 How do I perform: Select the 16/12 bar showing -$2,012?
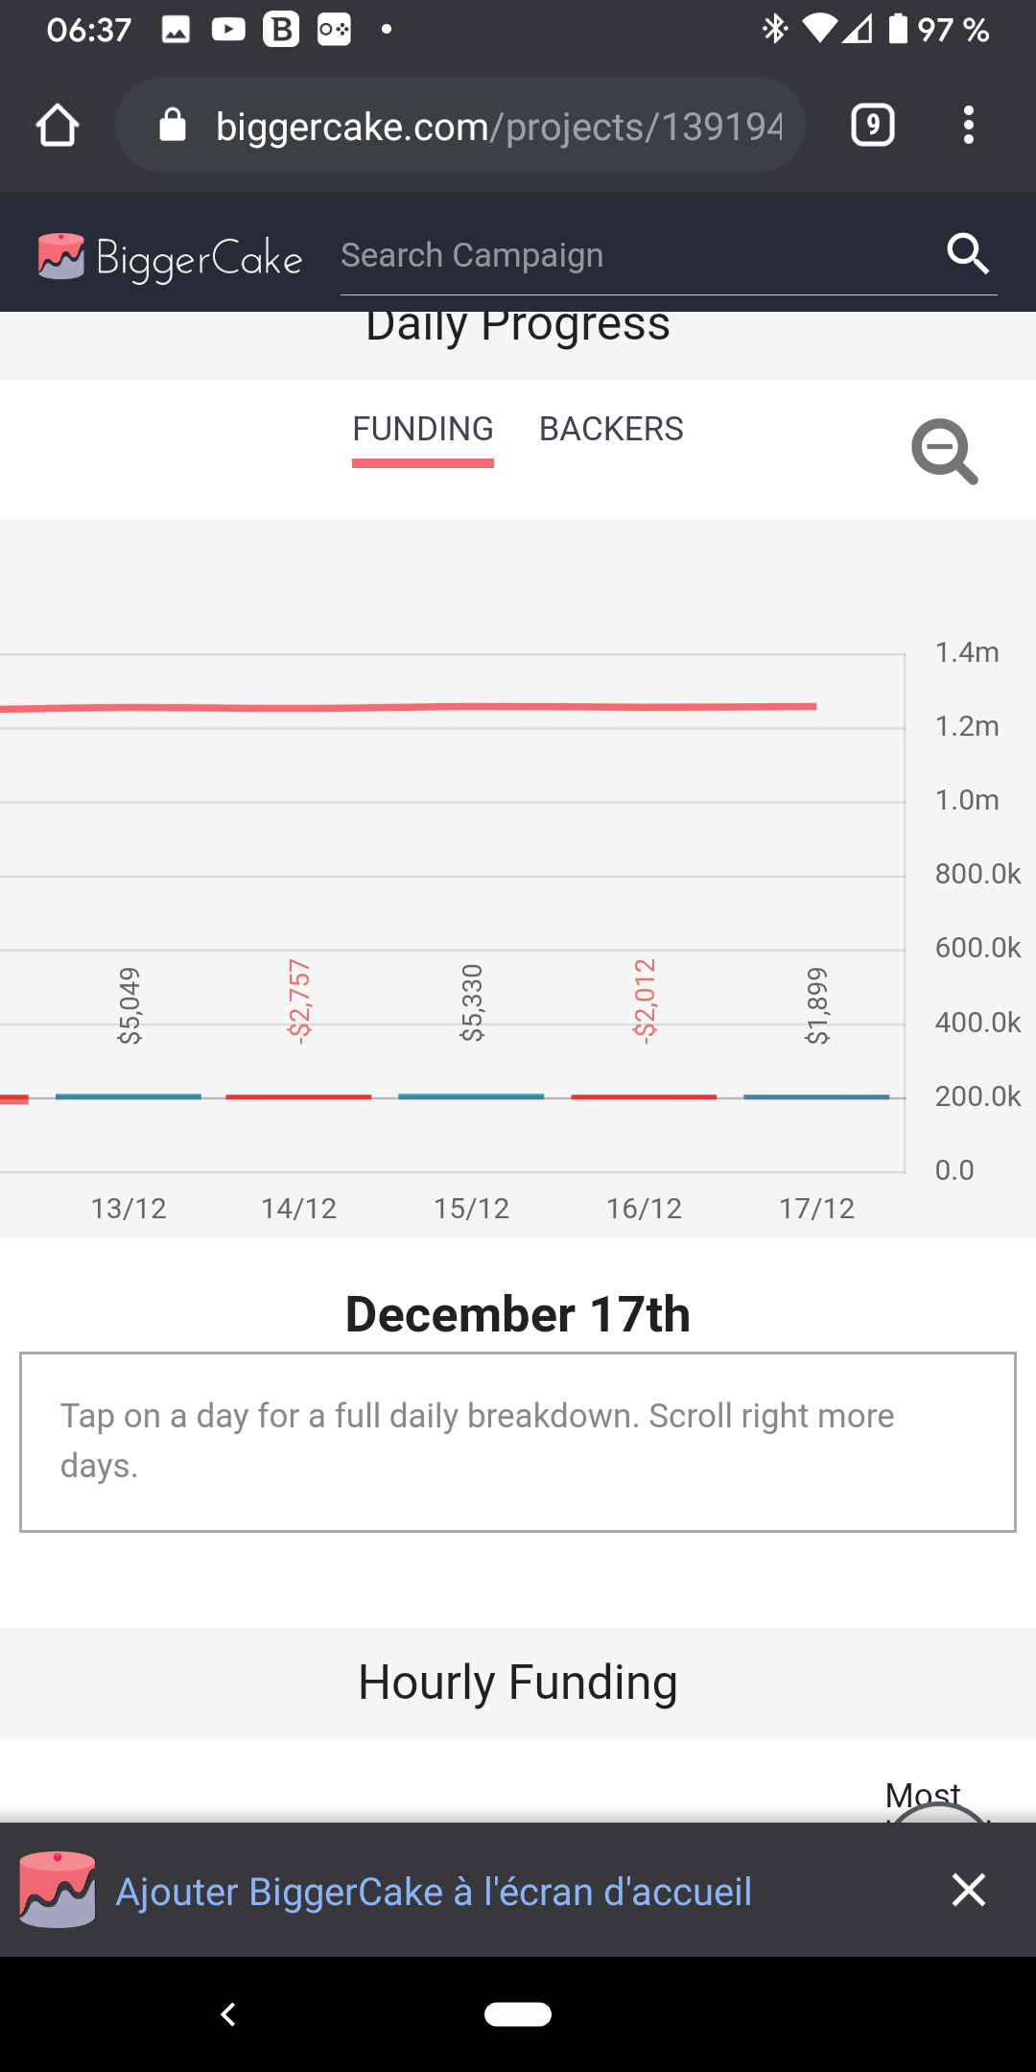(644, 1095)
